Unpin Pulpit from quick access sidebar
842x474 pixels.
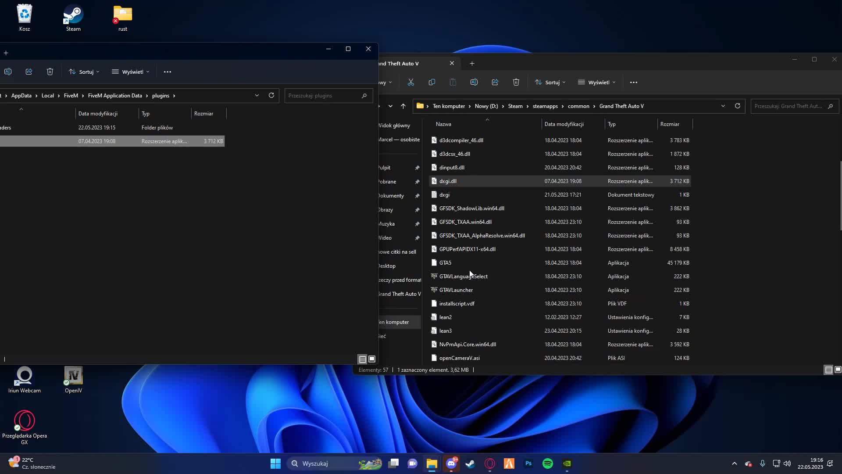coord(417,168)
